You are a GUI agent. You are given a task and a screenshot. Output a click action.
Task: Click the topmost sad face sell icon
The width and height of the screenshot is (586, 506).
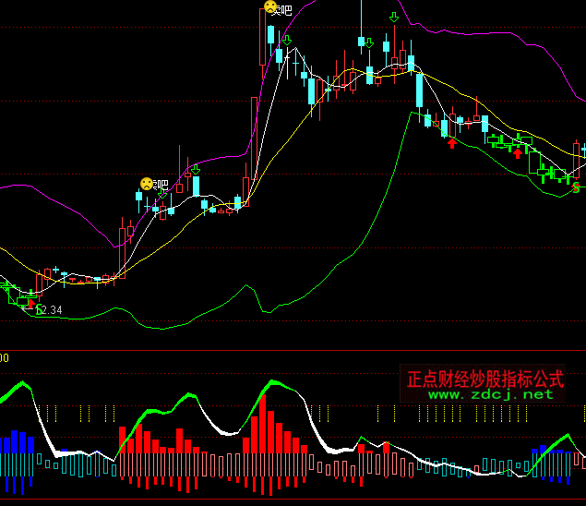[270, 7]
